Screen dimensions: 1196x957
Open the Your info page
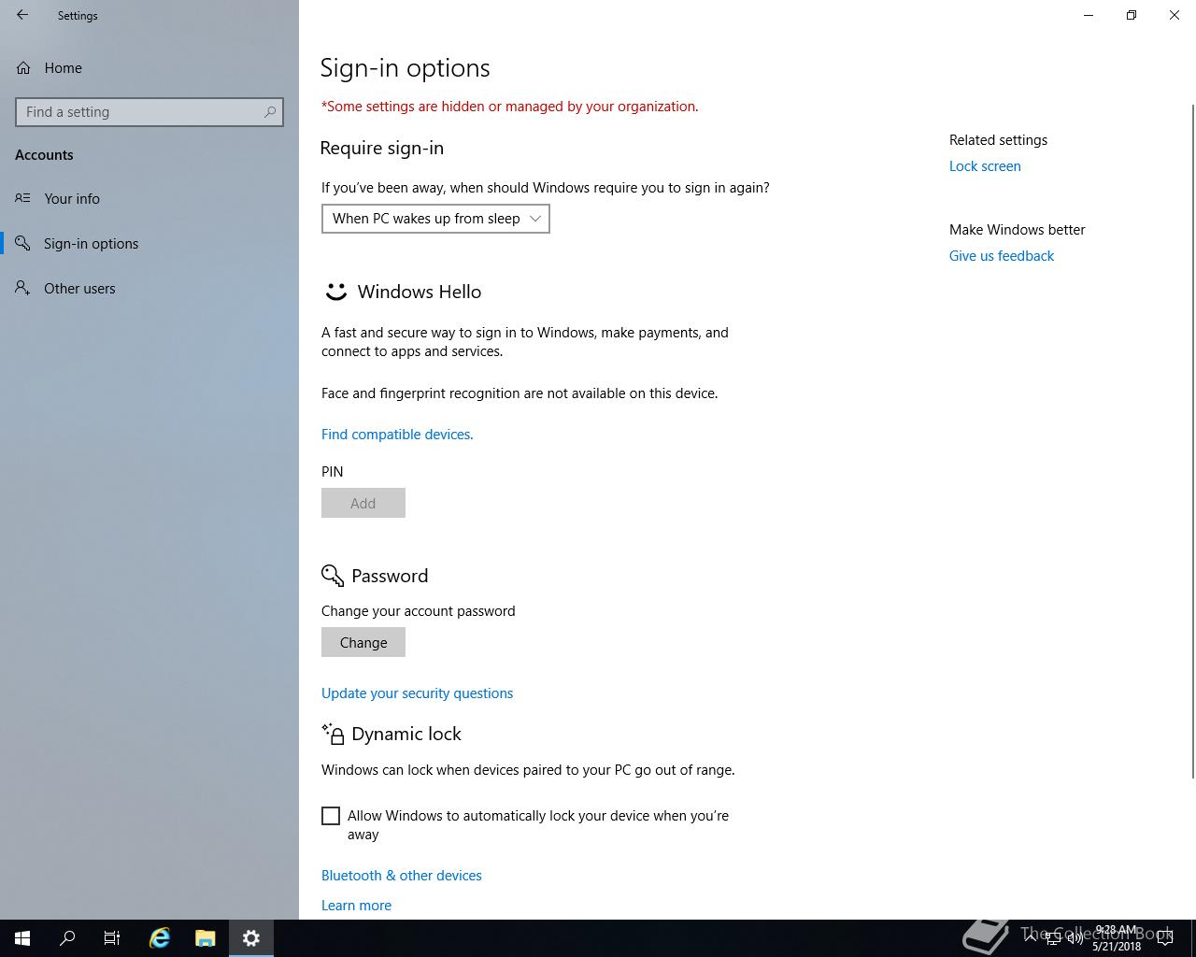coord(149,198)
